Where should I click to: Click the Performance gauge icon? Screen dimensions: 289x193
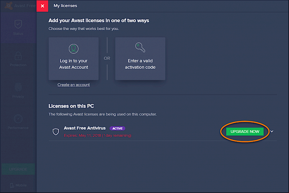[18, 119]
